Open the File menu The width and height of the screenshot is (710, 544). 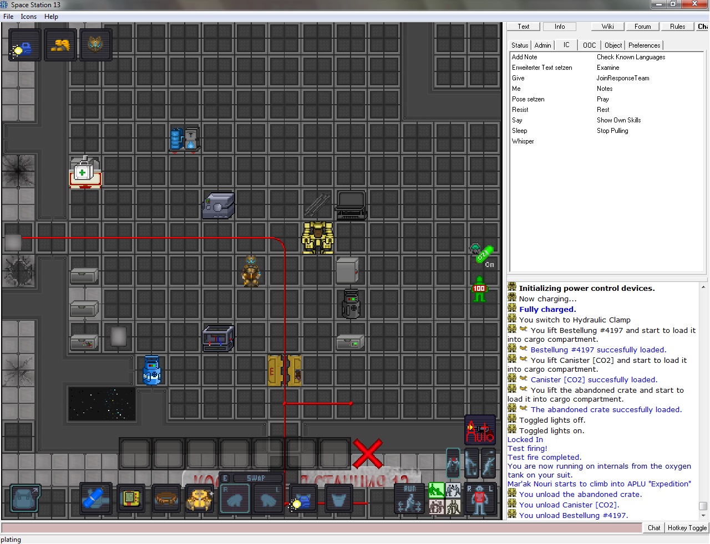(8, 17)
